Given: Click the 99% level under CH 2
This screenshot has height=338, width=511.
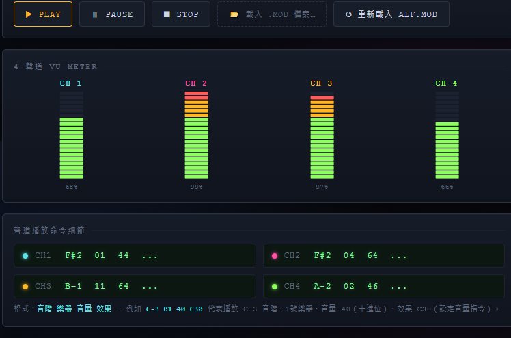Looking at the screenshot, I should tap(197, 187).
